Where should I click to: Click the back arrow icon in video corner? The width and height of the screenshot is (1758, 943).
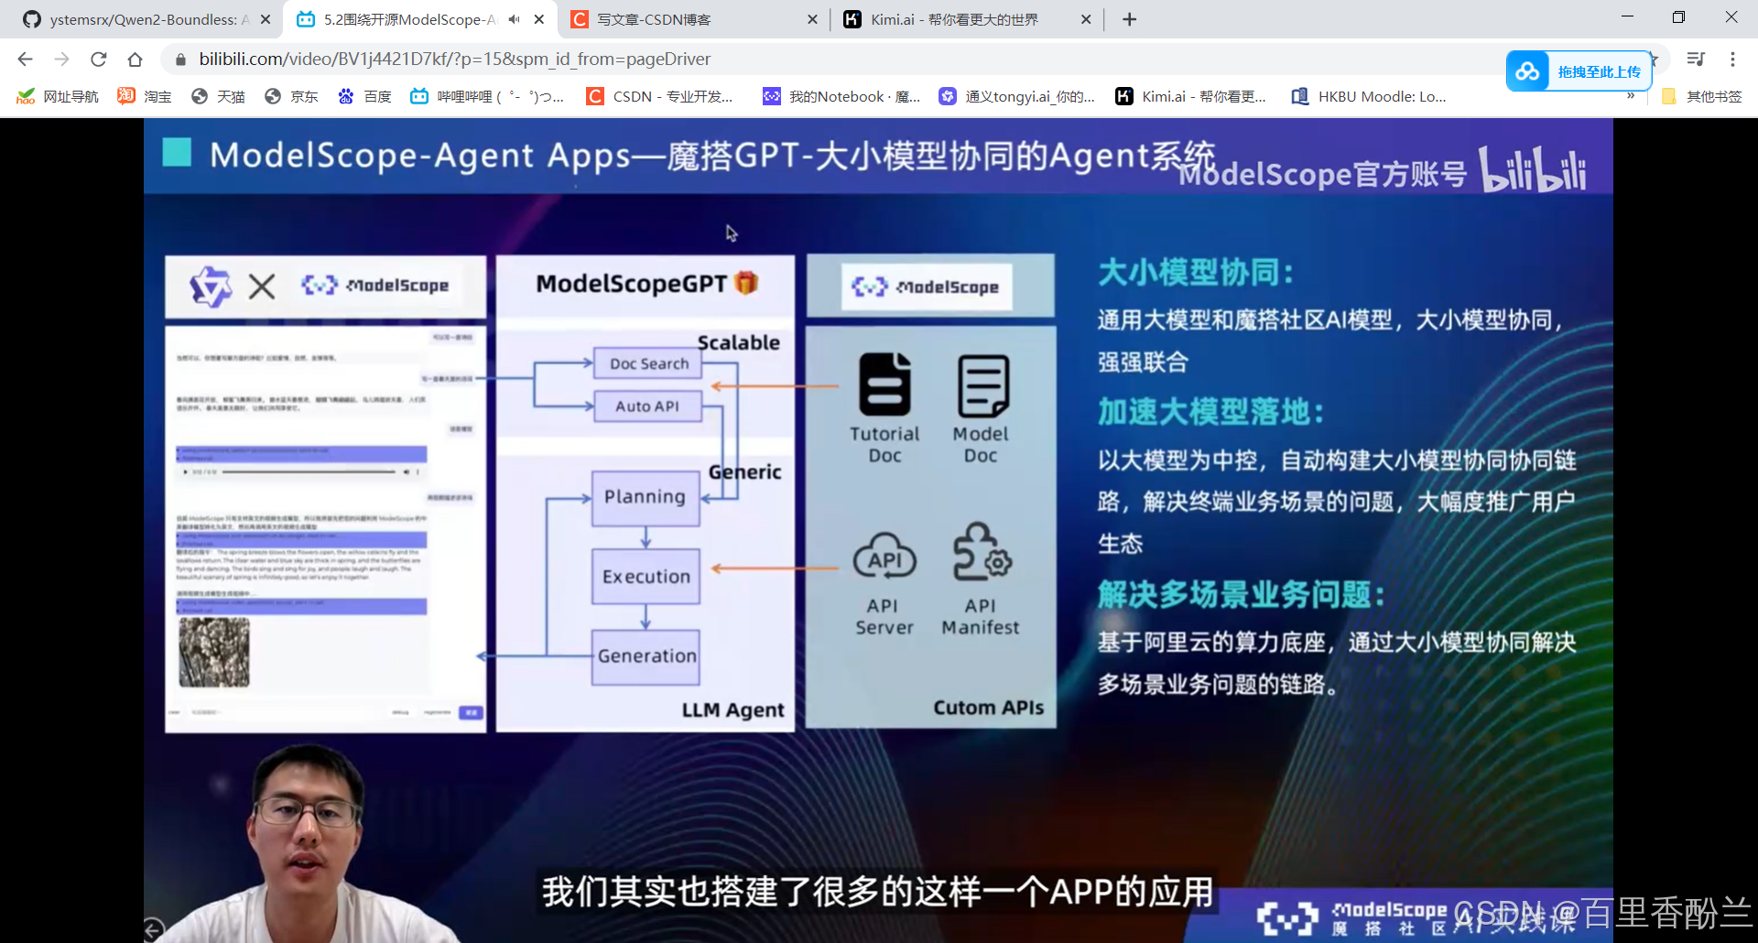click(x=154, y=928)
